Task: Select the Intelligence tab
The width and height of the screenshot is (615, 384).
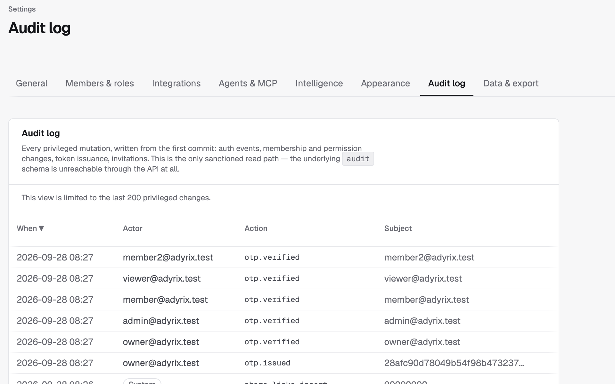Action: pyautogui.click(x=319, y=83)
